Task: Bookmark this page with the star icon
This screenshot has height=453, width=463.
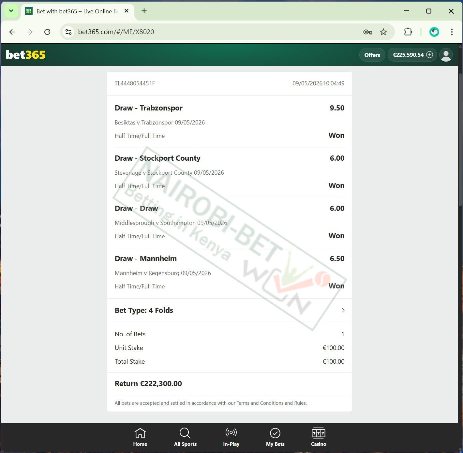Action: coord(383,32)
